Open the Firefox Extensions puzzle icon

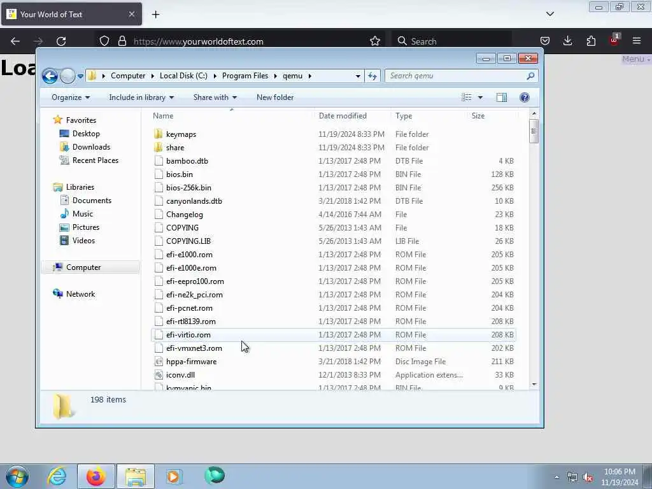pos(591,41)
